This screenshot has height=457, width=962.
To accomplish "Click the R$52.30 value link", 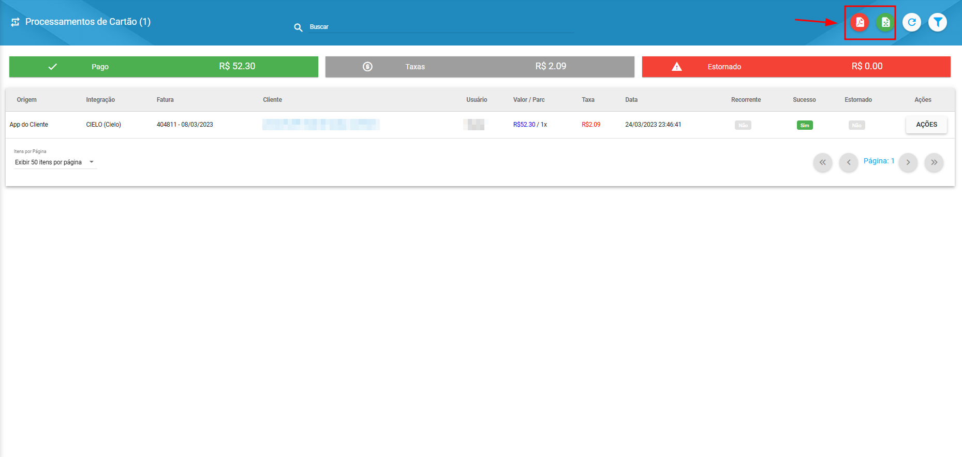I will tap(524, 125).
